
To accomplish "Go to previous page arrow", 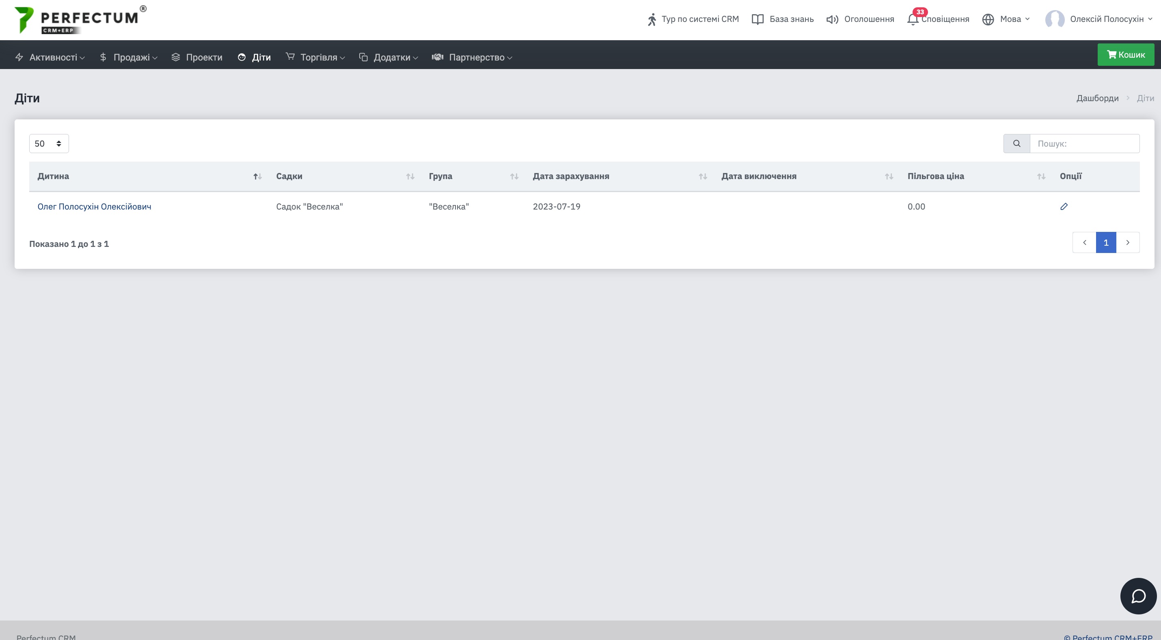I will (x=1084, y=242).
